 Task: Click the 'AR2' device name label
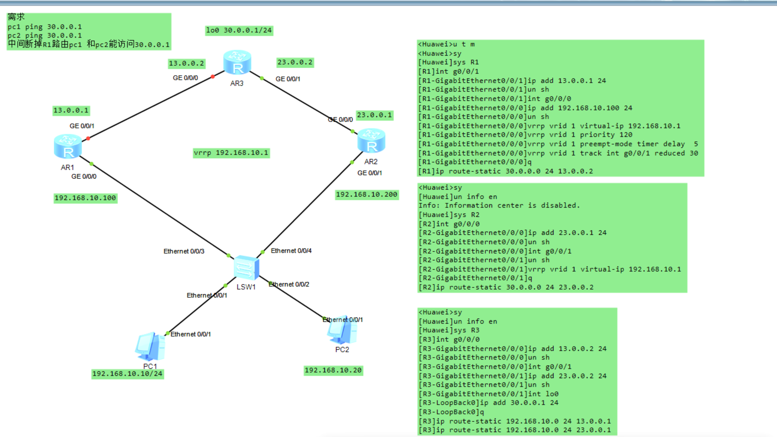click(x=371, y=162)
